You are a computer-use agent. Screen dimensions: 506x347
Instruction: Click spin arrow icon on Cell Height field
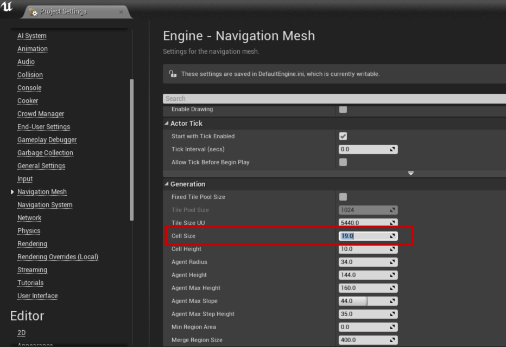(393, 249)
